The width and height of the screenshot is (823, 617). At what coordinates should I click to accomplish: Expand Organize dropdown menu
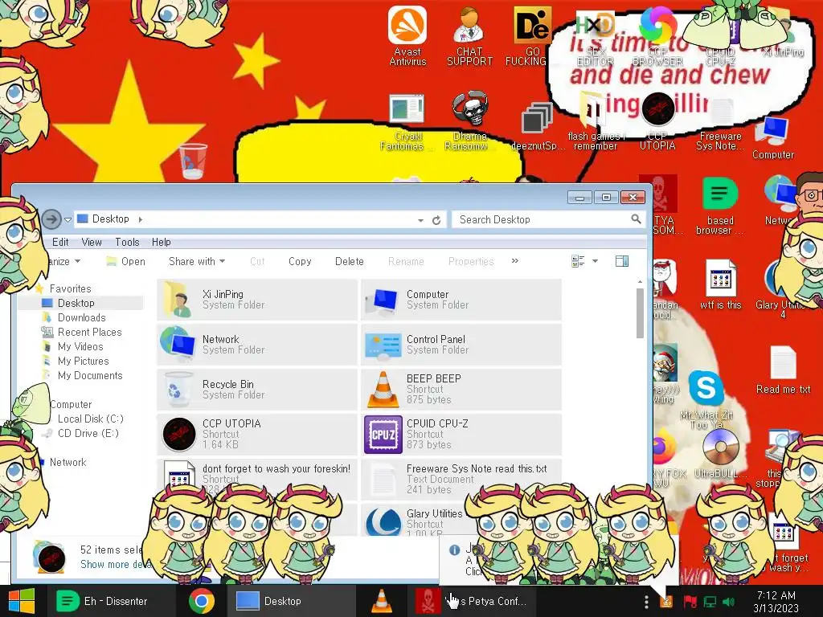coord(64,261)
